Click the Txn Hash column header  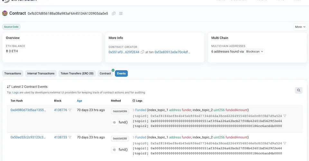pos(16,101)
